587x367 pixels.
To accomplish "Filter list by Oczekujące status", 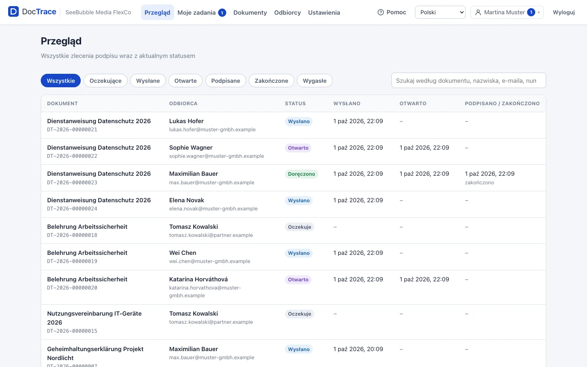I will coord(106,81).
